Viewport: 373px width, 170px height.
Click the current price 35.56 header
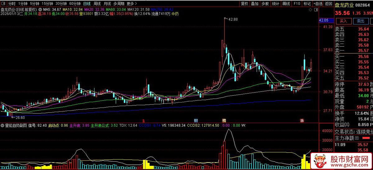click(x=342, y=13)
